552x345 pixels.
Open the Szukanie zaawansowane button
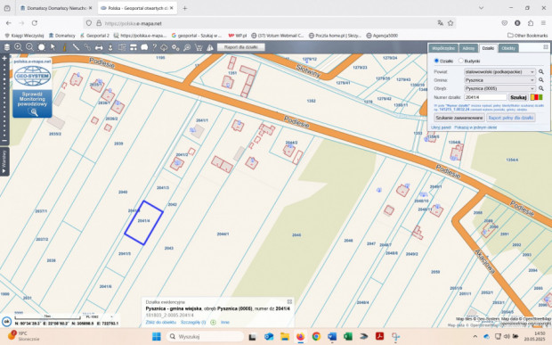[459, 118]
